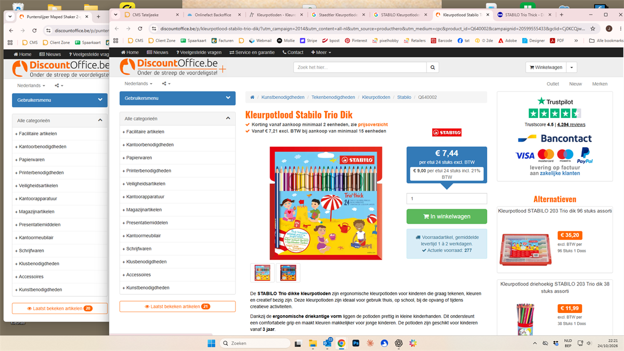Viewport: 624px width, 351px height.
Task: Click the Tekenbenodigdheden breadcrumb link
Action: [333, 97]
